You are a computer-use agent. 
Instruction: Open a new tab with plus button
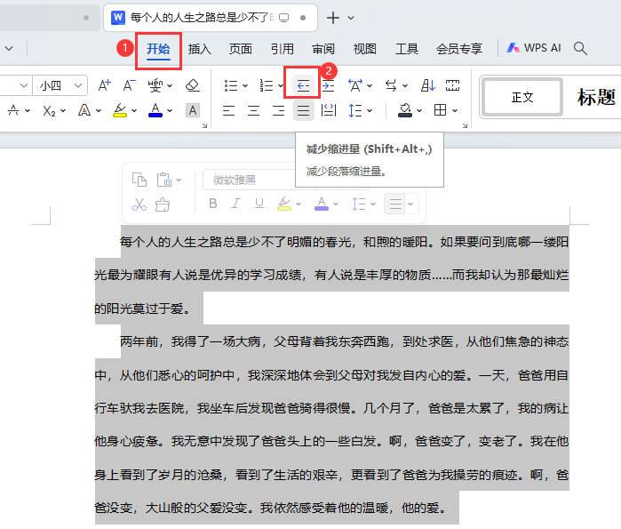[333, 18]
